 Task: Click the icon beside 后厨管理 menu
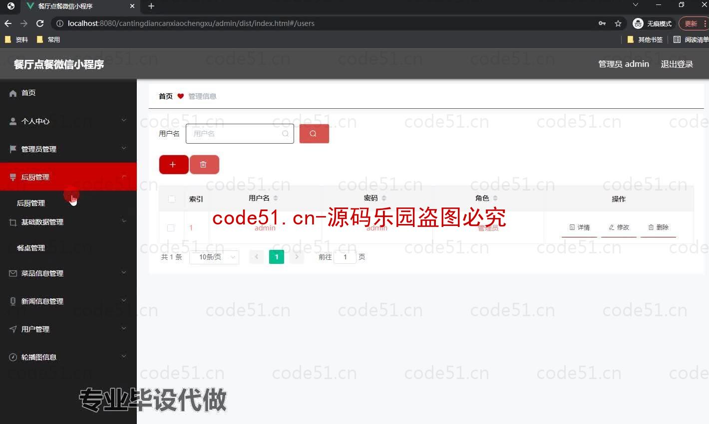tap(13, 177)
